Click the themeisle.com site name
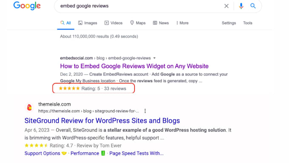 point(54,104)
